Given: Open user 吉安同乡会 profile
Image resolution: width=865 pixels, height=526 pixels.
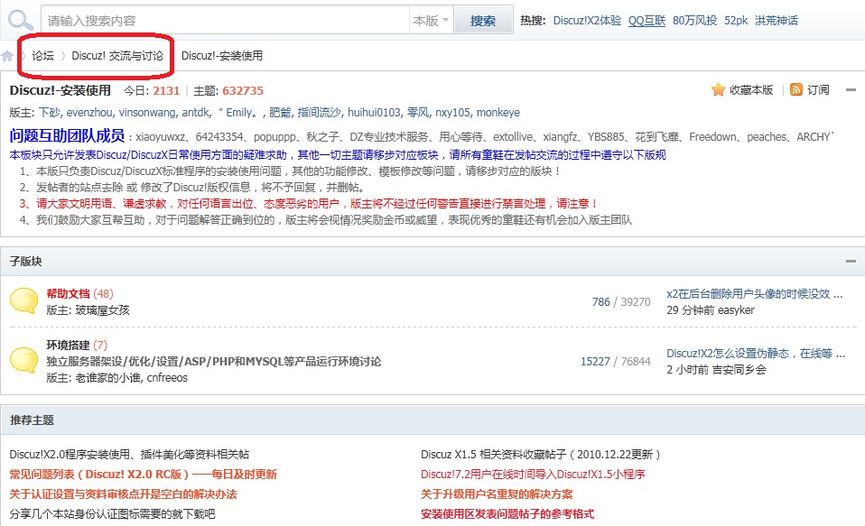Looking at the screenshot, I should pyautogui.click(x=739, y=369).
